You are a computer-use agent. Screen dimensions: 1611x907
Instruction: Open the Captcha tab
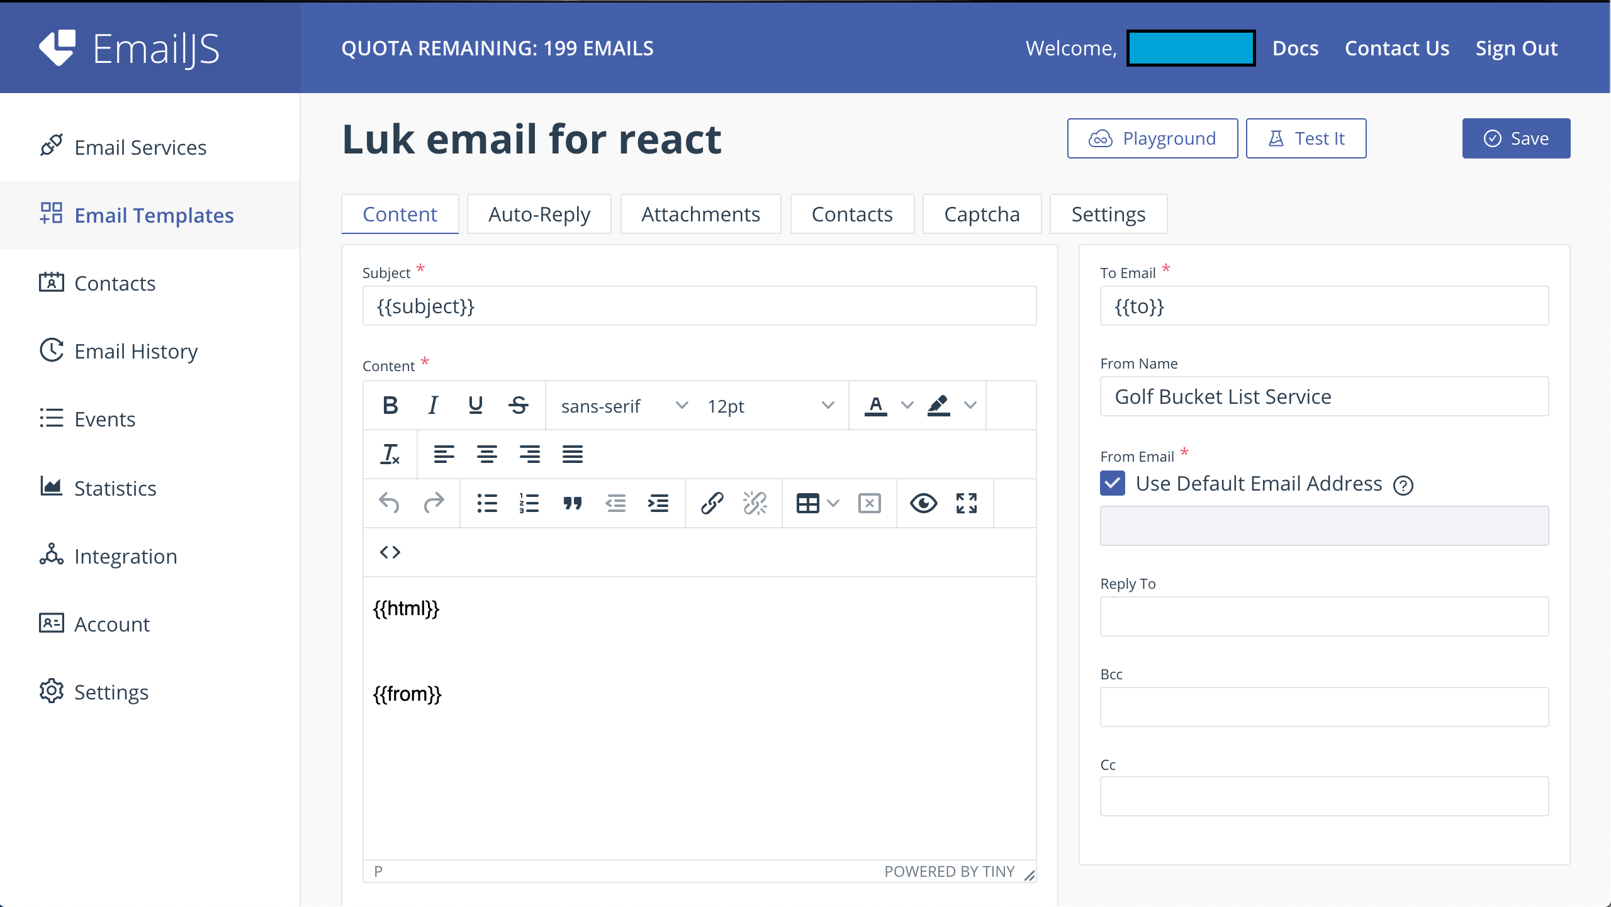[x=981, y=214]
